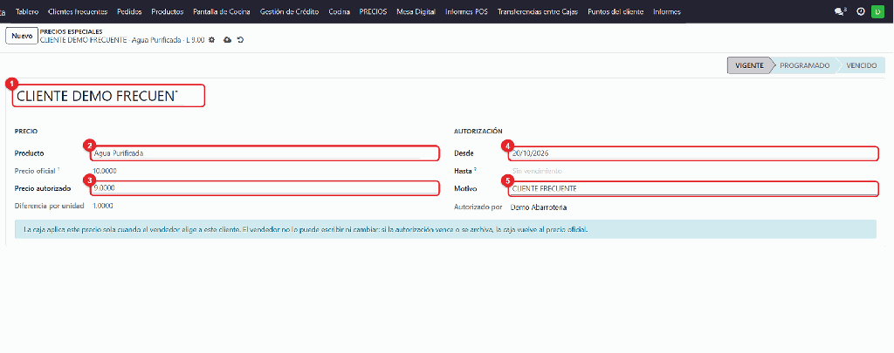The width and height of the screenshot is (894, 353).
Task: Click the Precio oficial label tooltip
Action: coord(58,169)
